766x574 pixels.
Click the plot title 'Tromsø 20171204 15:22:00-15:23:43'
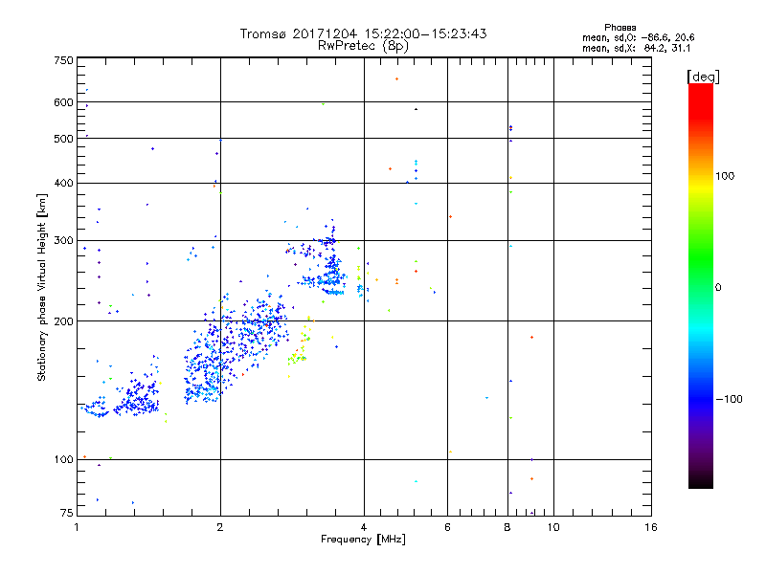[363, 33]
